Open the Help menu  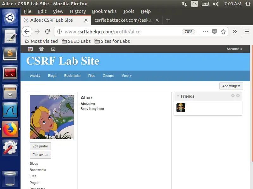(x=146, y=11)
